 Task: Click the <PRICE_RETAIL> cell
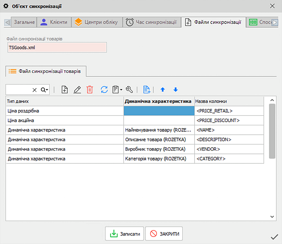(x=229, y=111)
